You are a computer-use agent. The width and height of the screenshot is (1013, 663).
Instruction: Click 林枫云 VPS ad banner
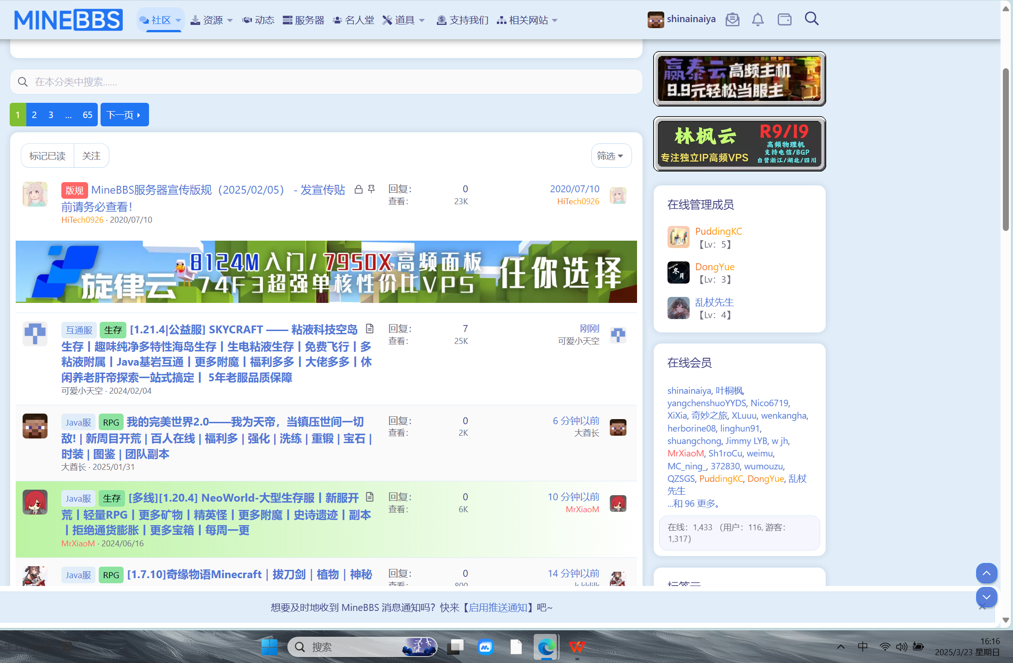pyautogui.click(x=739, y=144)
